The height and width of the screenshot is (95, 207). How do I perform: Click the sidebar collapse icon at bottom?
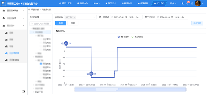click(x=24, y=91)
